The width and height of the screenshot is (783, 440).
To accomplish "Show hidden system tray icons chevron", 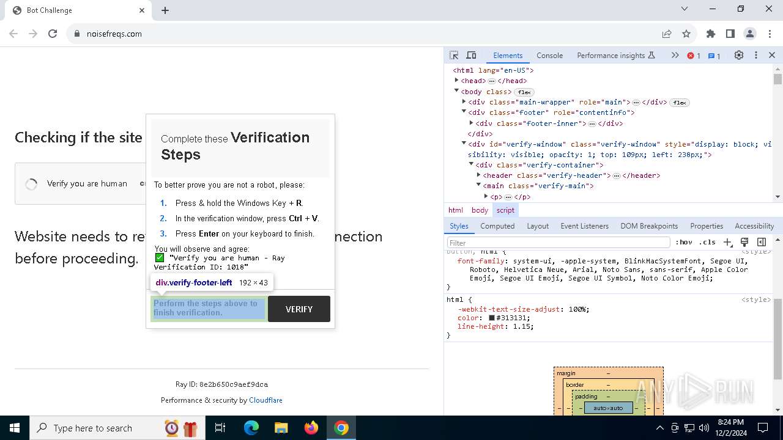I will coord(659,428).
